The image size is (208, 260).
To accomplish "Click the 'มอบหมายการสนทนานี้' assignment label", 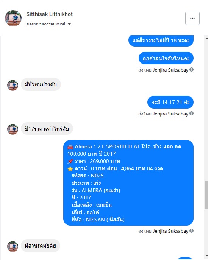I will (x=46, y=24).
